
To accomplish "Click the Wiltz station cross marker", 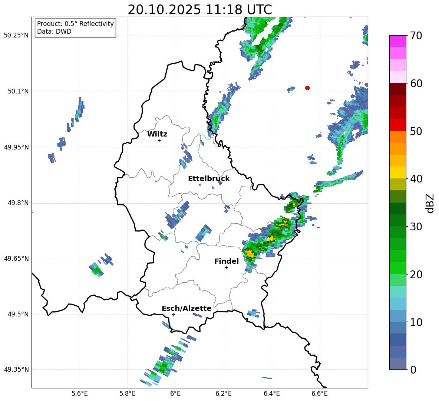I will [159, 140].
